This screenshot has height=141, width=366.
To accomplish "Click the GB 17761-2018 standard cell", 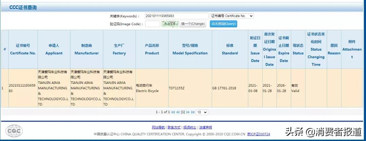I will (230, 88).
